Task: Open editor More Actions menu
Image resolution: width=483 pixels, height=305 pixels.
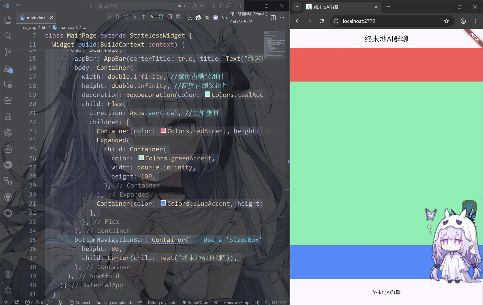Action: tap(282, 18)
